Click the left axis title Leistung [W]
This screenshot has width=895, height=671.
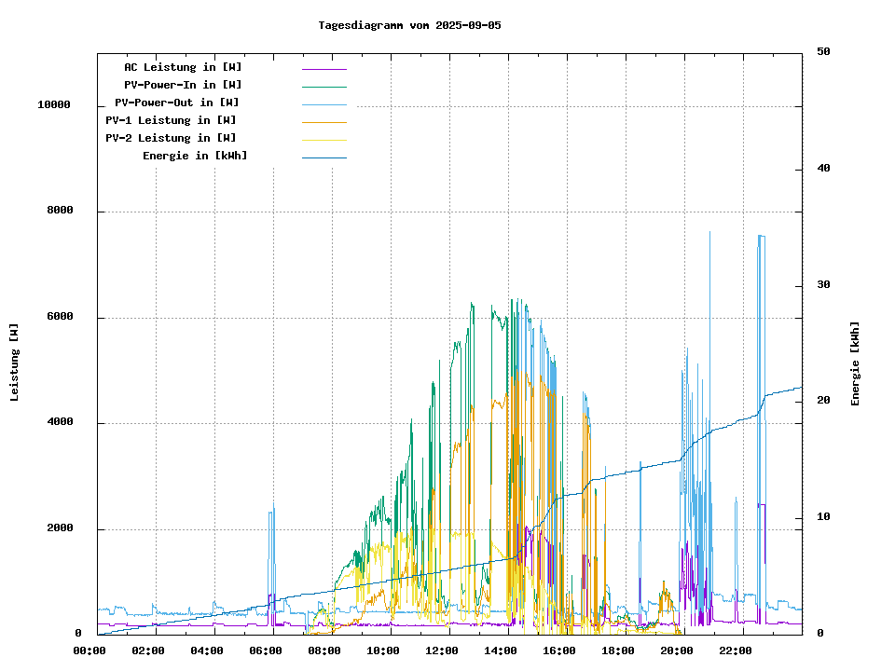pyautogui.click(x=15, y=362)
